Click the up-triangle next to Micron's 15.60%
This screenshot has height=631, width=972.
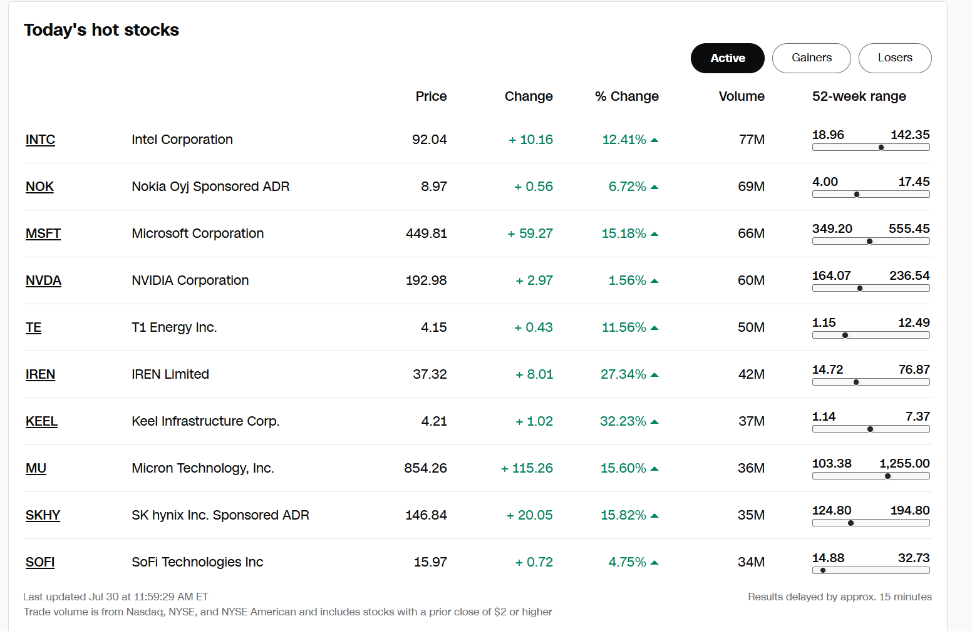tap(654, 469)
